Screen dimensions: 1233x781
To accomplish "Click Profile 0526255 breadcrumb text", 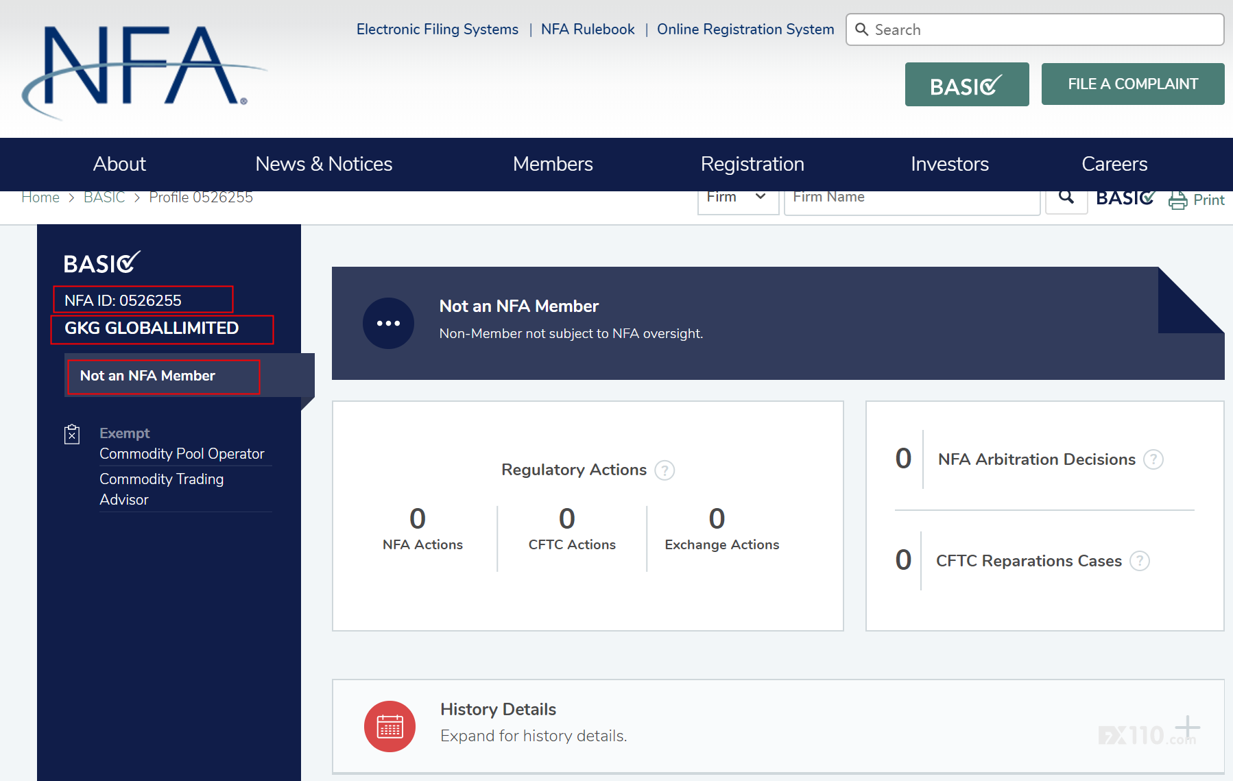I will coord(201,197).
